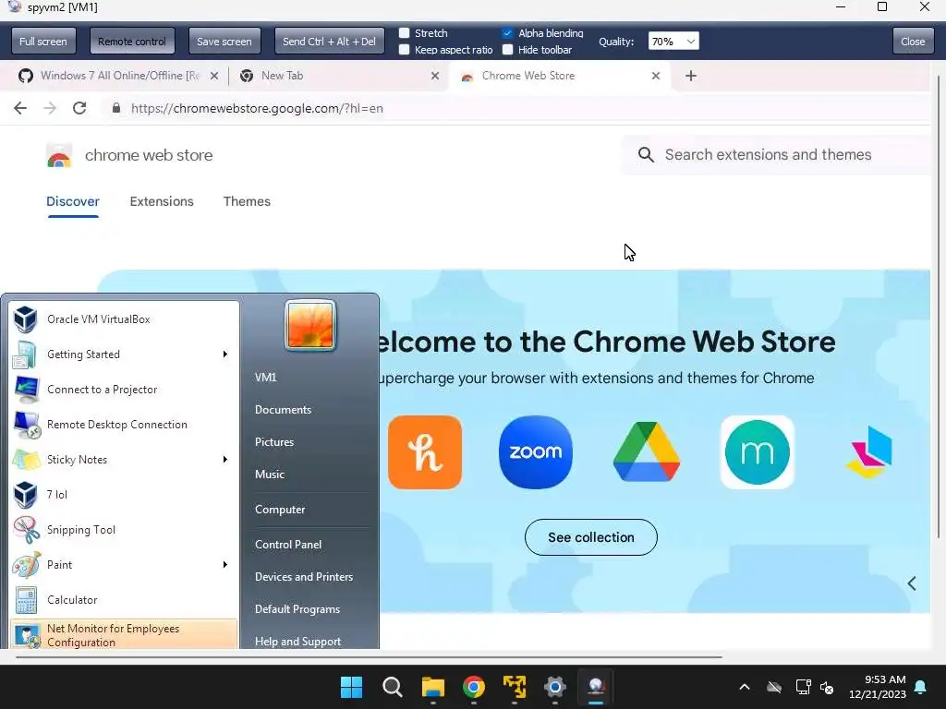The image size is (946, 709).
Task: Close the Chrome Web Store tab
Action: 656,76
